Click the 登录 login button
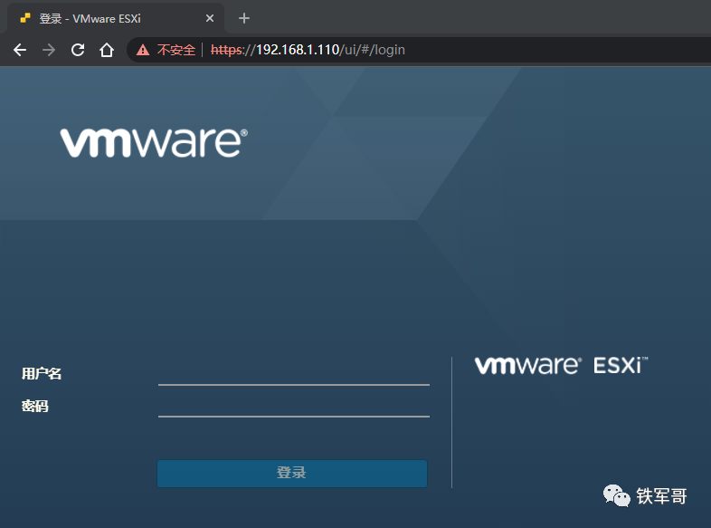Screen dimensions: 711x528 coord(292,473)
